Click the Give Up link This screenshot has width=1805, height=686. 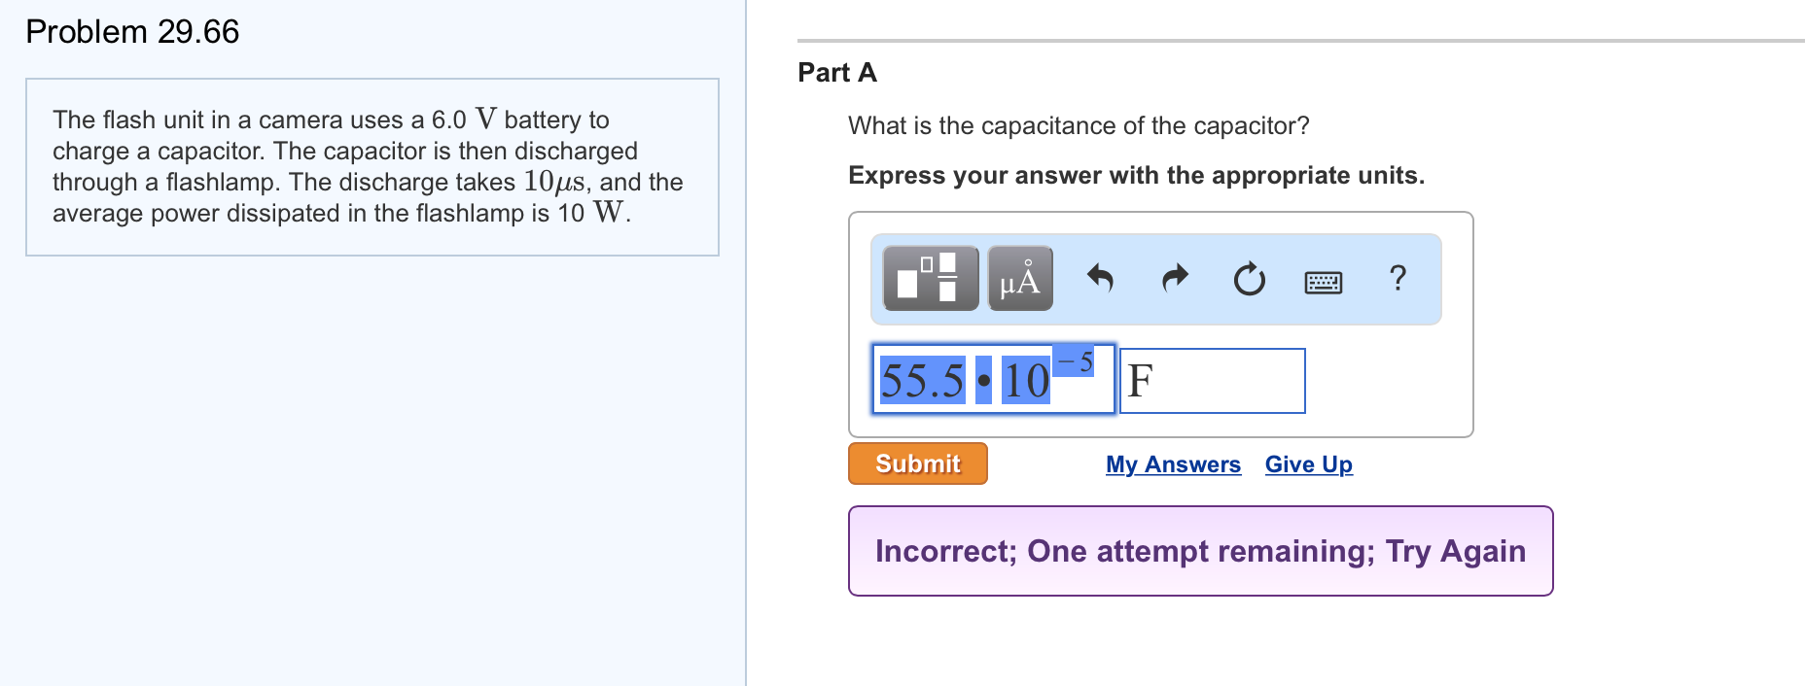1308,464
